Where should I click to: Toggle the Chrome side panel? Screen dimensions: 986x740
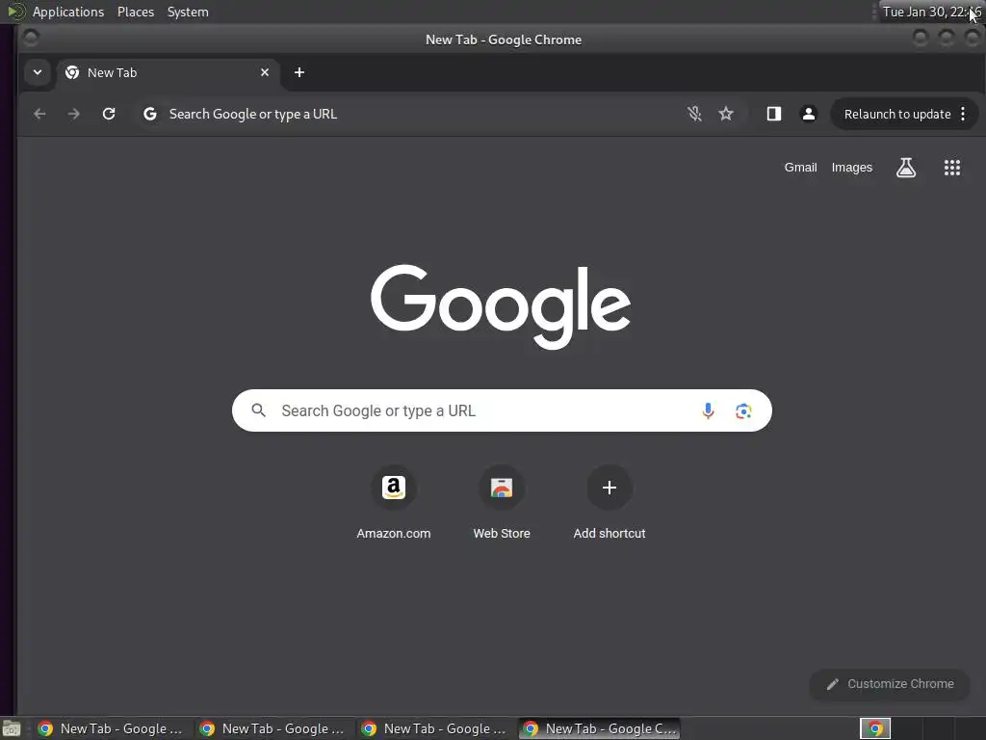point(773,114)
